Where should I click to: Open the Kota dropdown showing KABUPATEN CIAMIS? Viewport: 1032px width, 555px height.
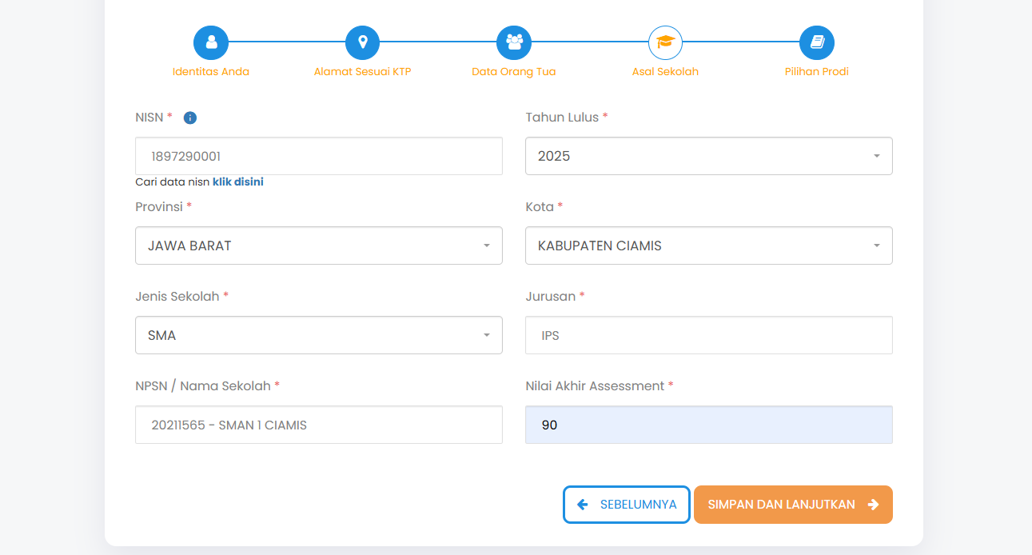708,246
